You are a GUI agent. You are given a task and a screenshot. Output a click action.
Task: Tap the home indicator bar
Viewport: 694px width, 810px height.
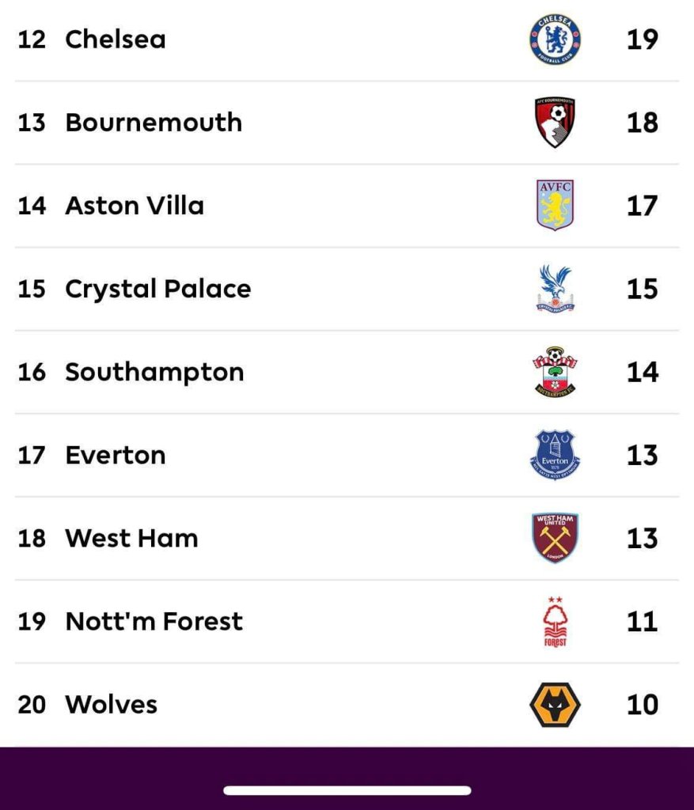pyautogui.click(x=347, y=790)
